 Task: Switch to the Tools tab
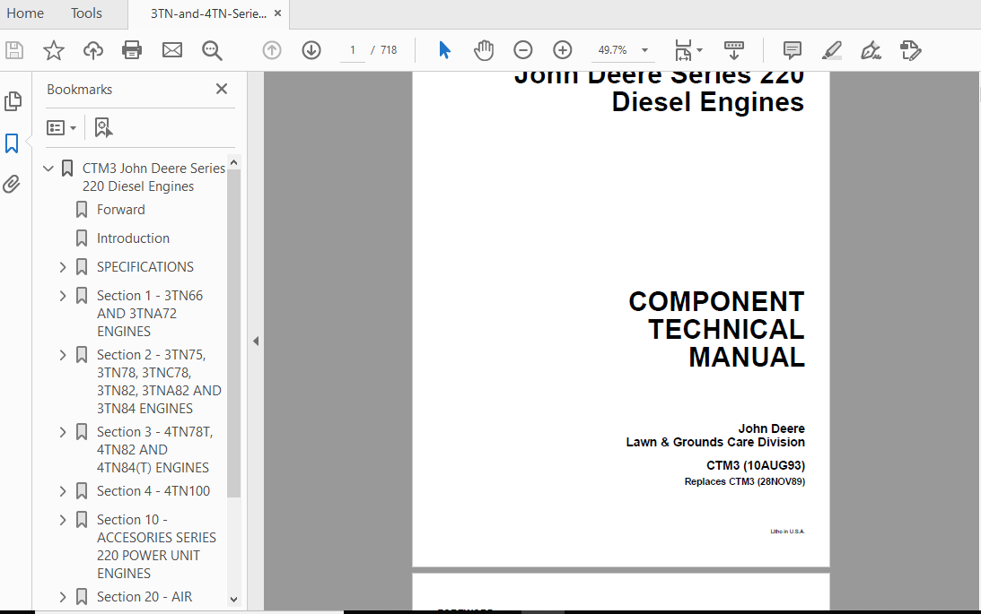tap(86, 13)
